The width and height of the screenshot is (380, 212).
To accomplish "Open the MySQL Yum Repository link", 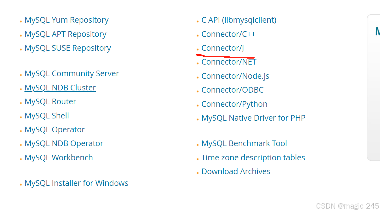I will click(66, 20).
